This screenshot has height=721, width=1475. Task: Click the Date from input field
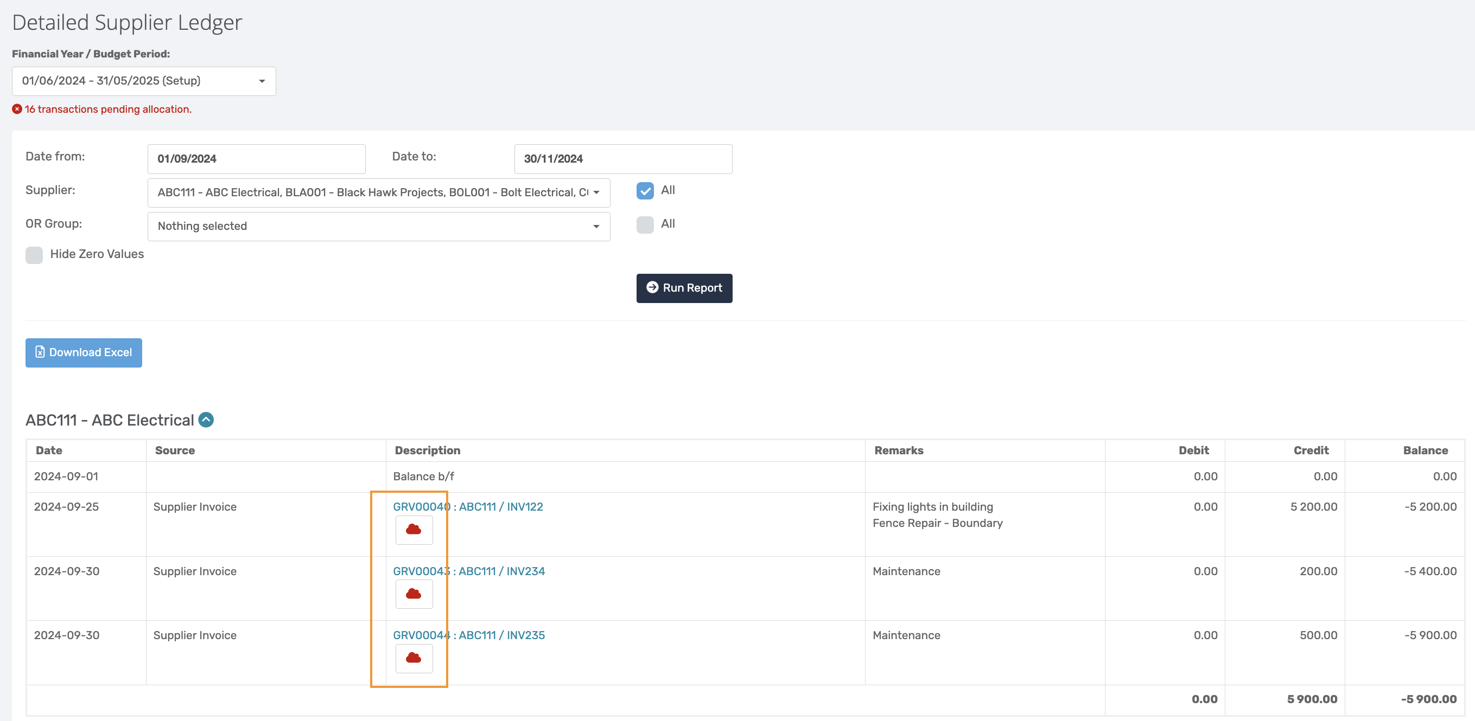256,159
